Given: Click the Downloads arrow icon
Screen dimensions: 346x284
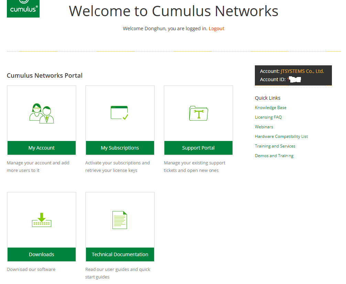Looking at the screenshot, I should 42,220.
